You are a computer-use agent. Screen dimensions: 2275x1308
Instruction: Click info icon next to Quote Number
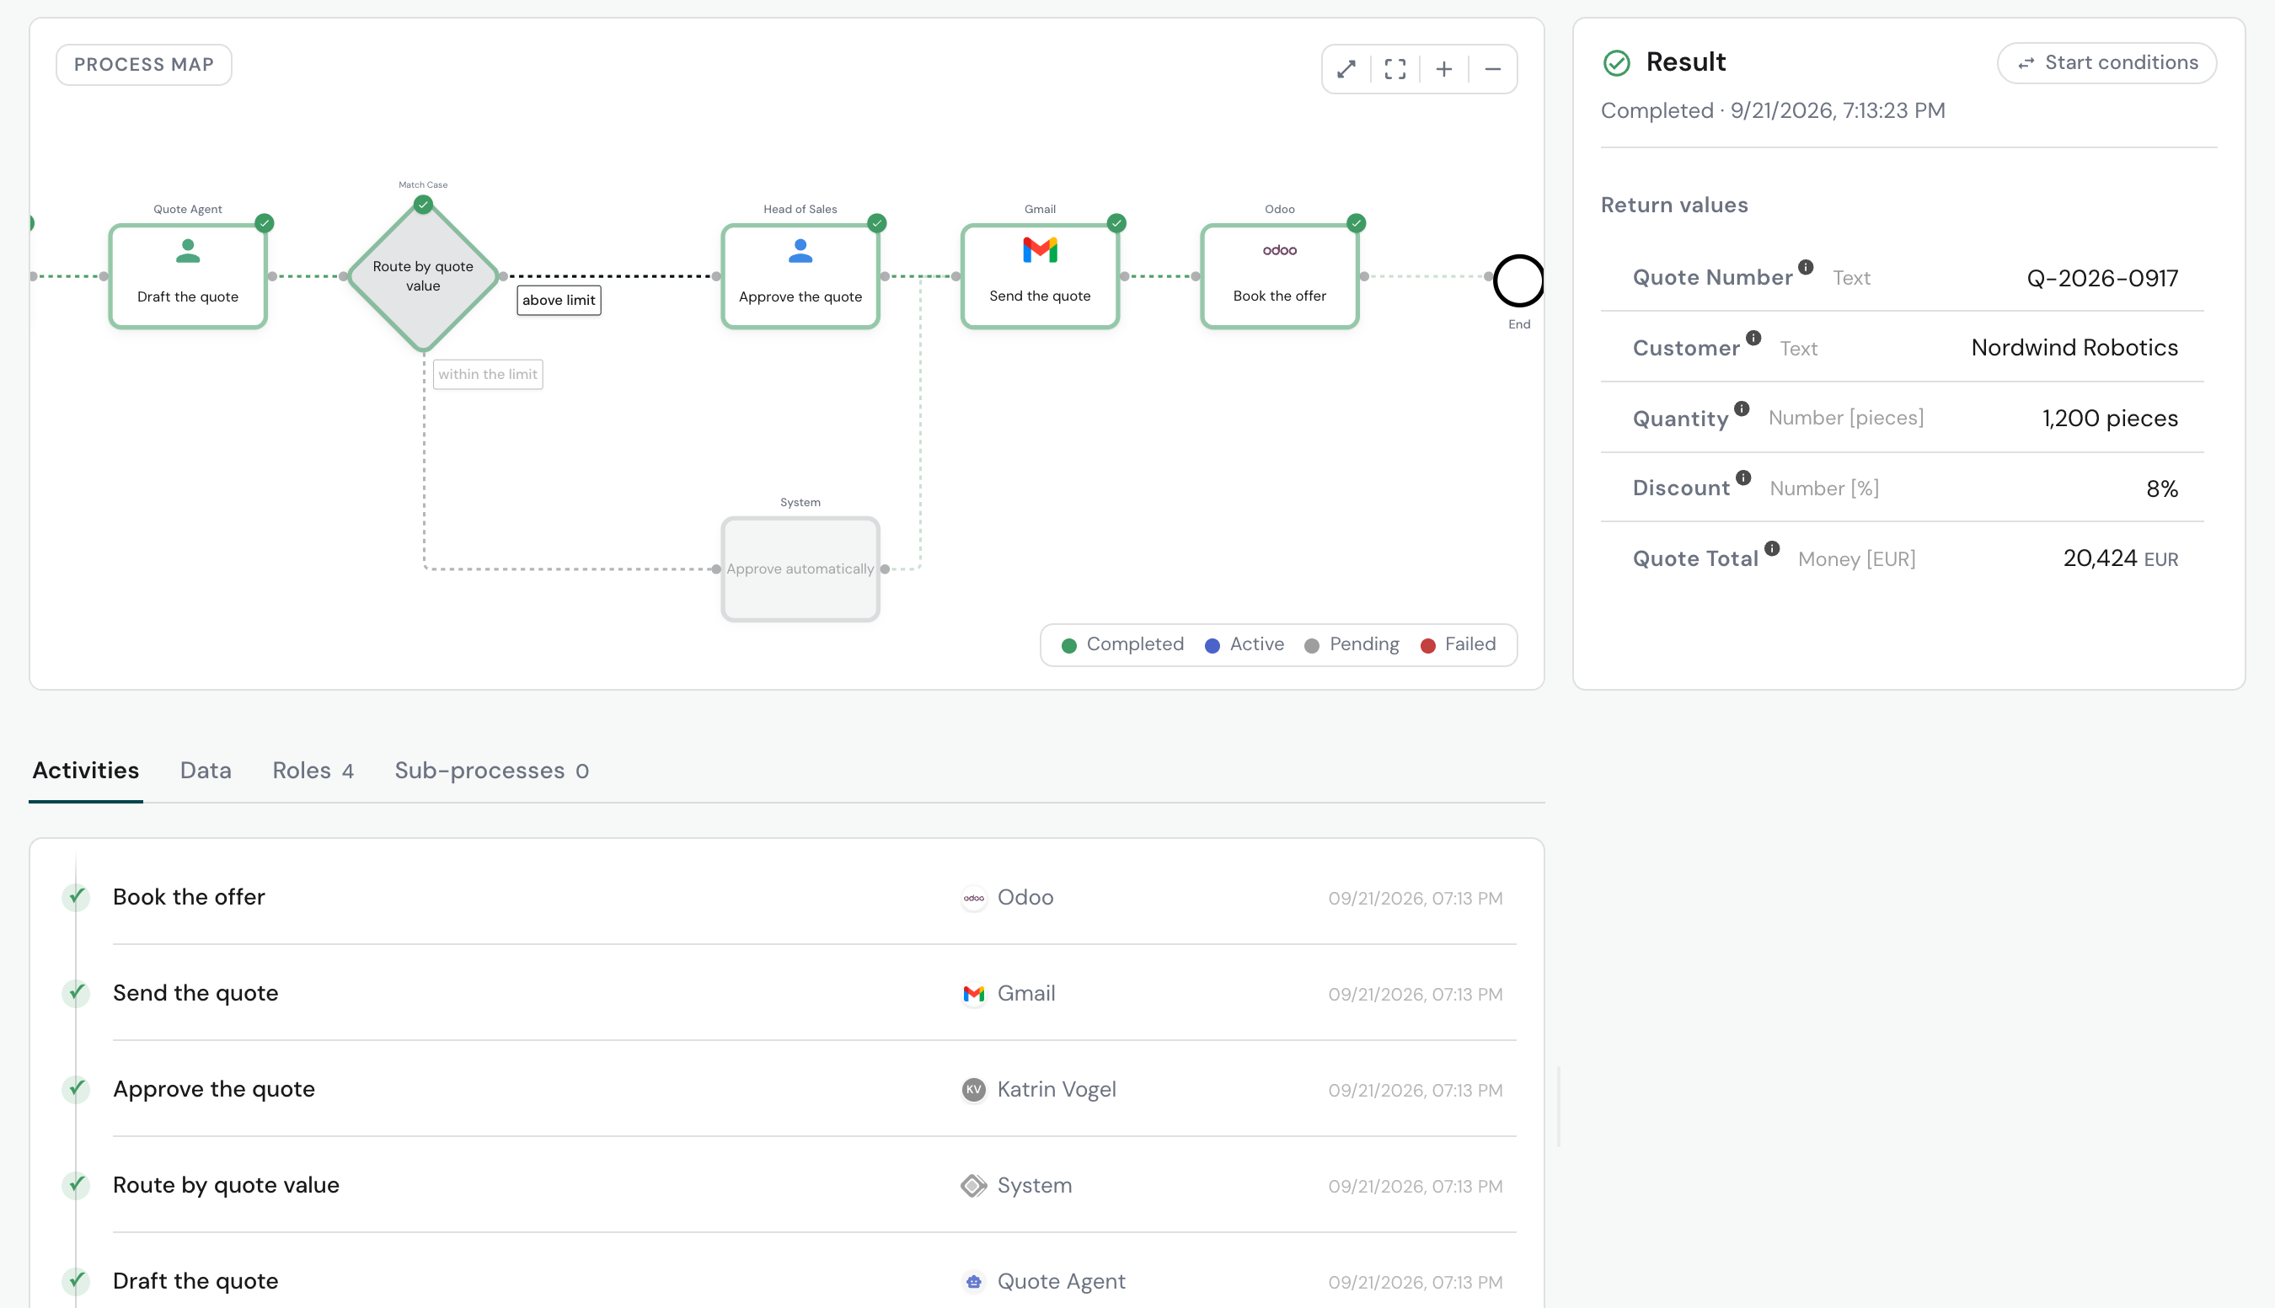(x=1805, y=267)
